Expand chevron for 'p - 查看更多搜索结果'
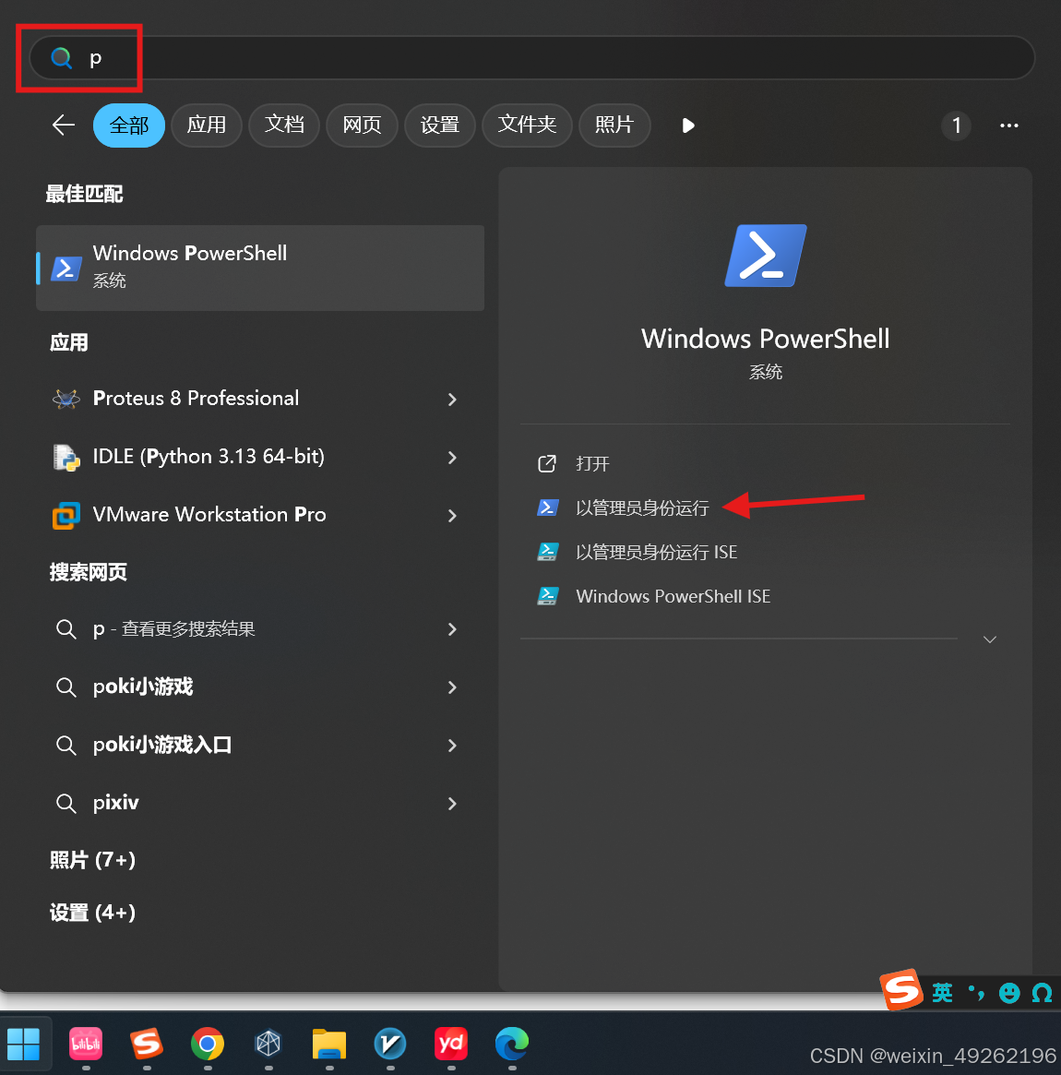 click(x=452, y=629)
